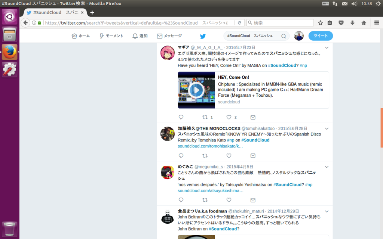Open downloads arrow icon
383x239 pixels.
pyautogui.click(x=352, y=23)
